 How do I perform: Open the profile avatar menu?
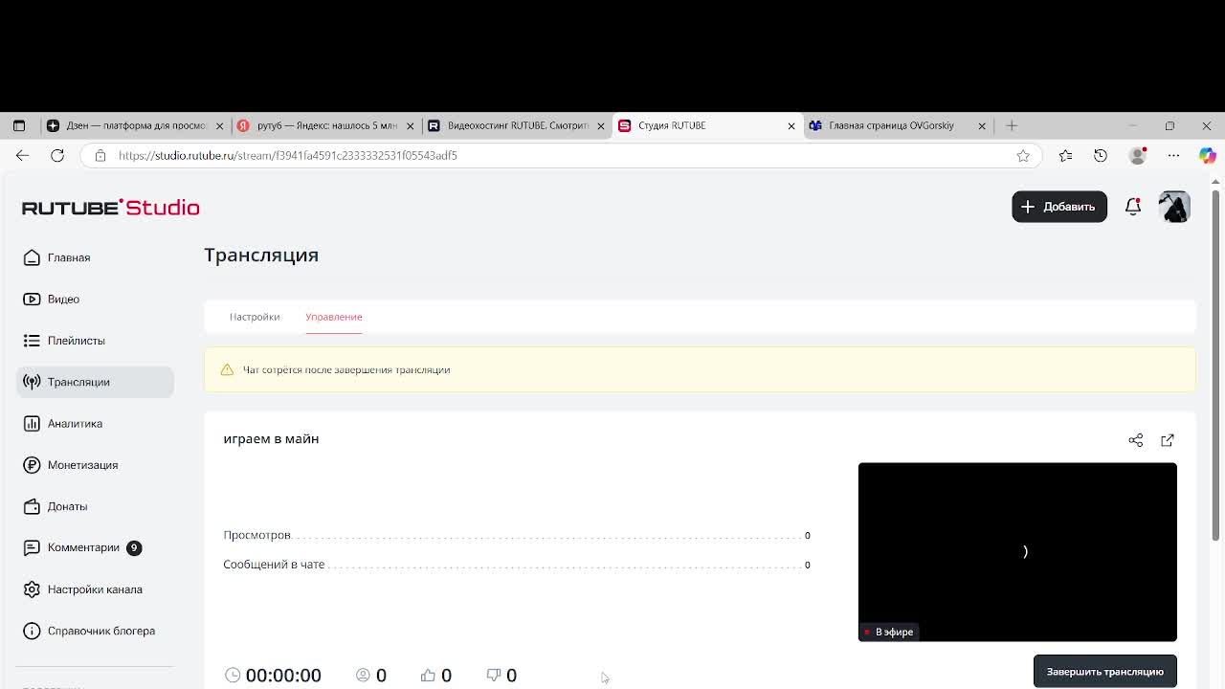point(1174,207)
